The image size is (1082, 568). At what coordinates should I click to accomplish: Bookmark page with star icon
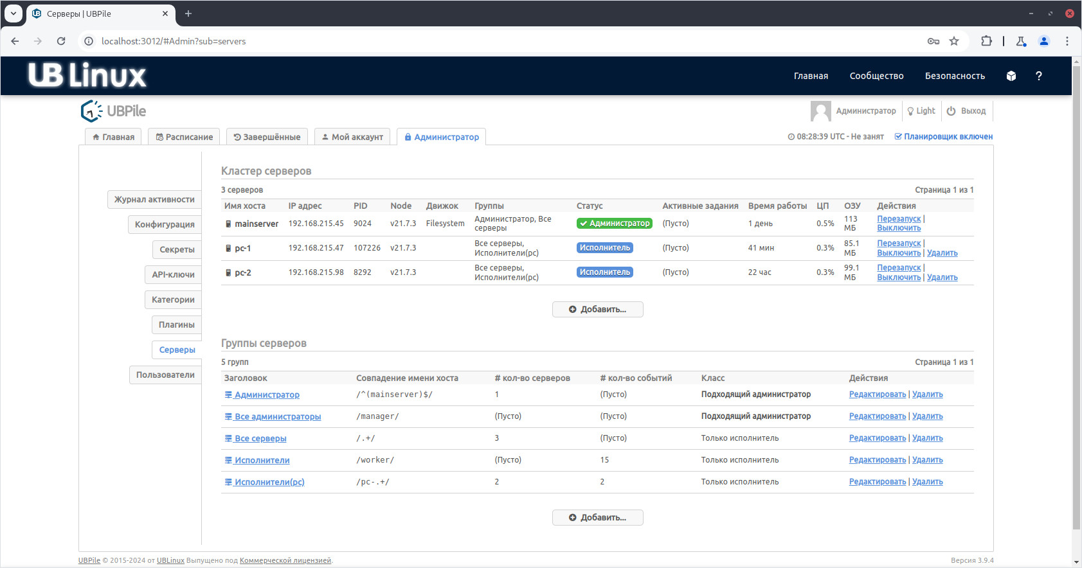(x=954, y=41)
